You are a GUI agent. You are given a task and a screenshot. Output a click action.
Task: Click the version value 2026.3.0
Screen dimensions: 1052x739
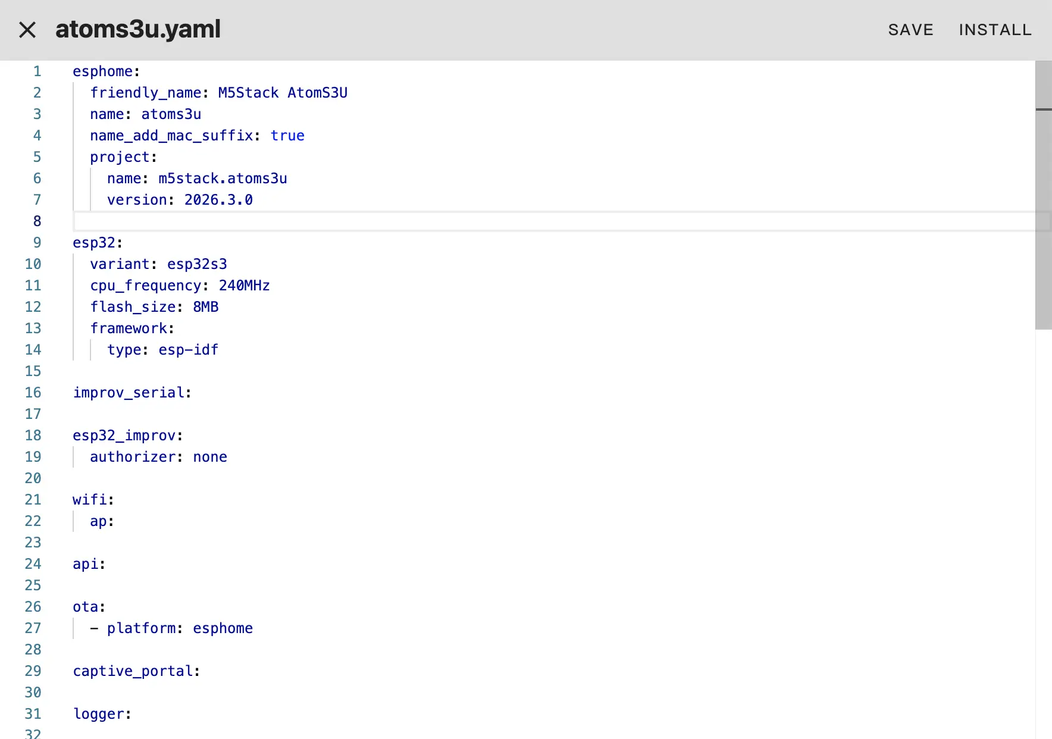218,200
